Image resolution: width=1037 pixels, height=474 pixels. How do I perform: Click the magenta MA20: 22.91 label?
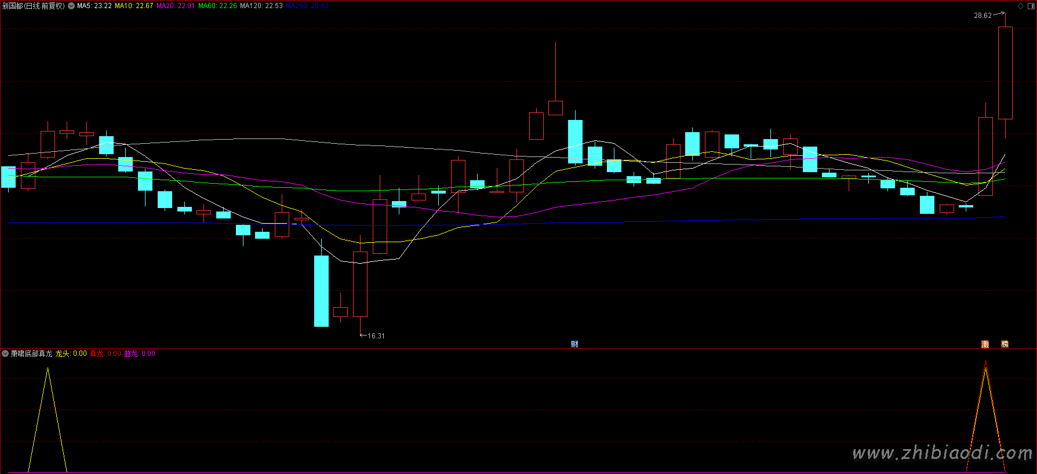click(x=176, y=6)
